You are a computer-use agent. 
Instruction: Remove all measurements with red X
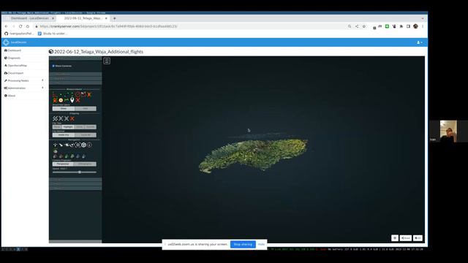click(x=78, y=100)
